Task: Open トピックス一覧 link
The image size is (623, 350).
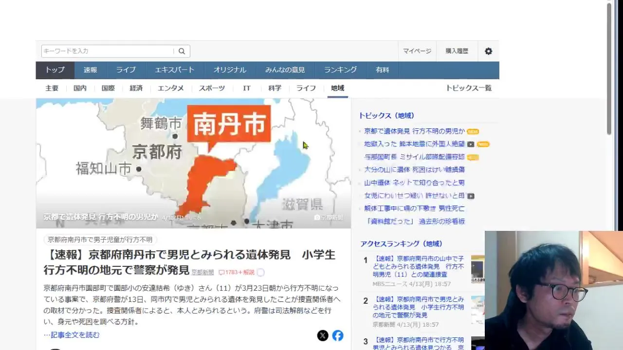Action: 469,88
